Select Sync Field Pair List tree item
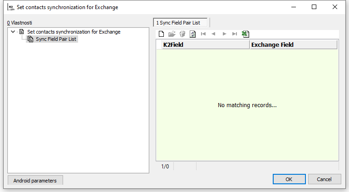 pyautogui.click(x=56, y=39)
